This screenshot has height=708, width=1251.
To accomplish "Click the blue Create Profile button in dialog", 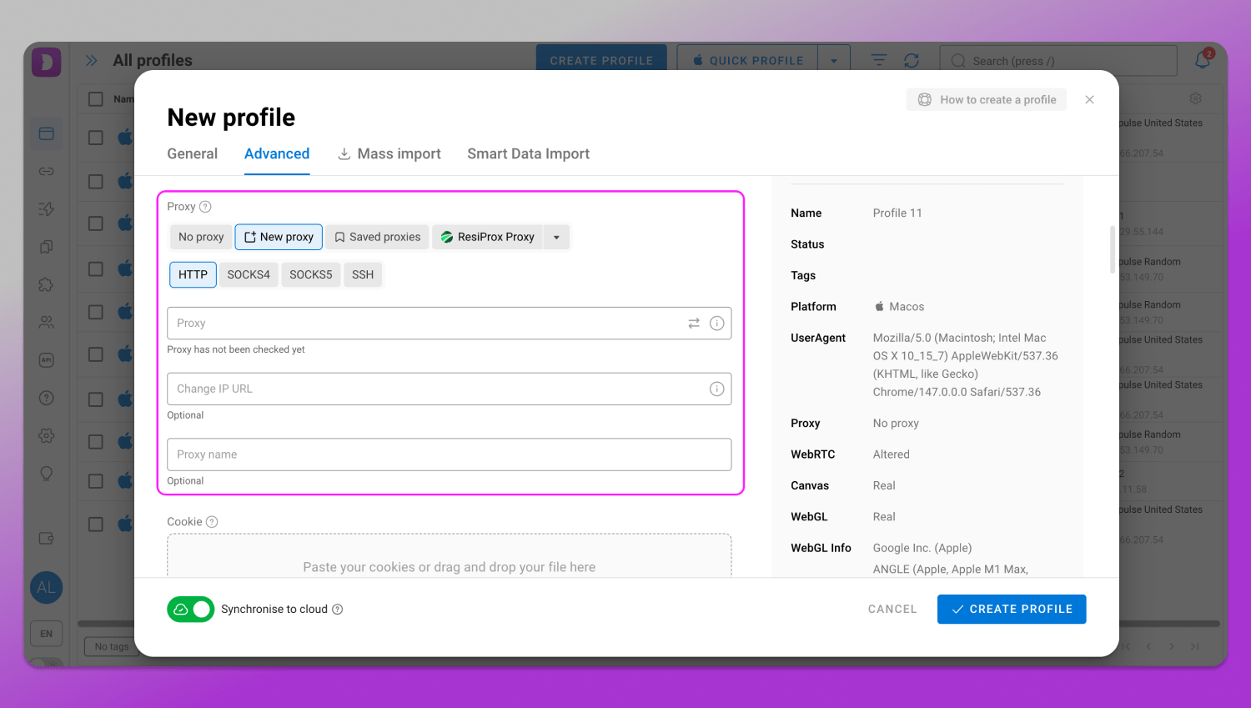I will point(1012,610).
